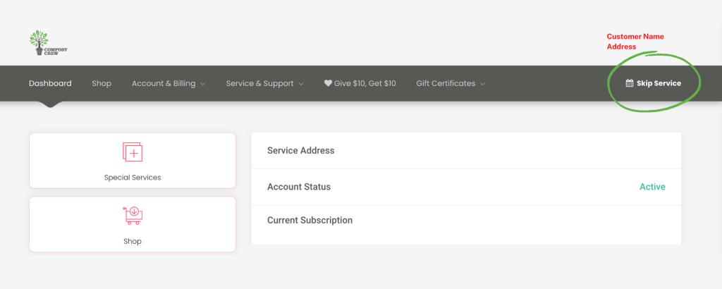This screenshot has width=722, height=289.
Task: Expand Service & Support dropdown arrow
Action: [x=301, y=84]
